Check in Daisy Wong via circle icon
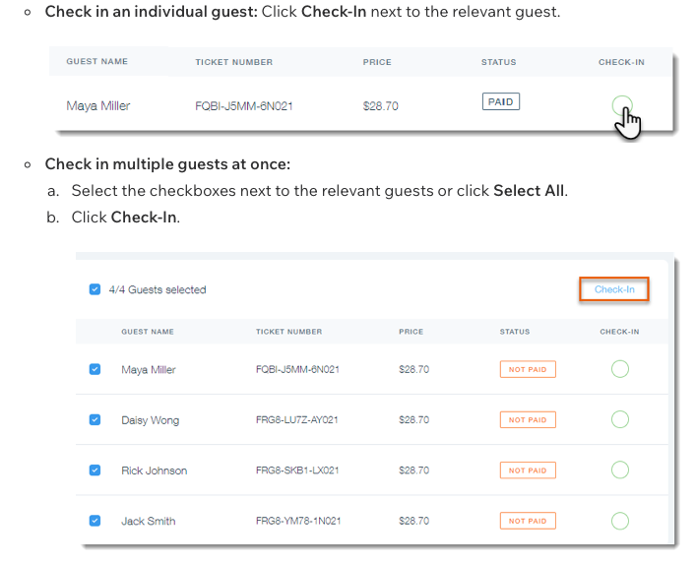696x564 pixels. click(619, 419)
